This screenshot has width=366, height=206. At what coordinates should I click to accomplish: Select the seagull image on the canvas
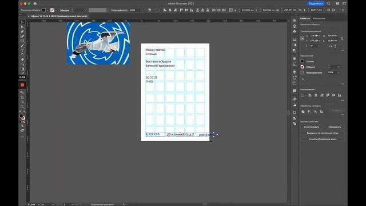98,43
